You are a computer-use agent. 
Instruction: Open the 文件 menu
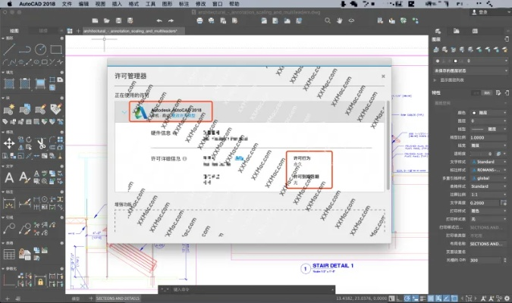67,4
